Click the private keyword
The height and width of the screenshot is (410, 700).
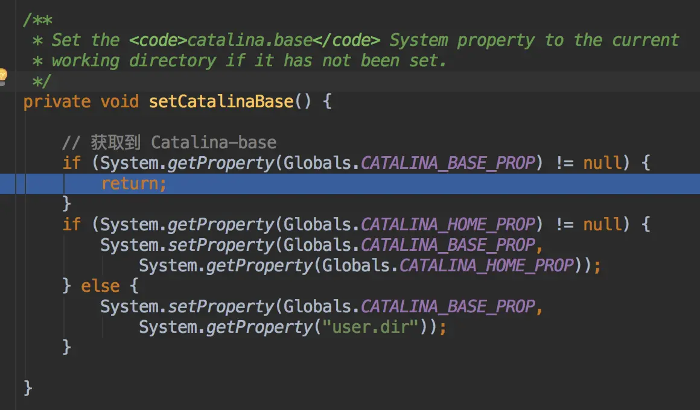(x=57, y=102)
